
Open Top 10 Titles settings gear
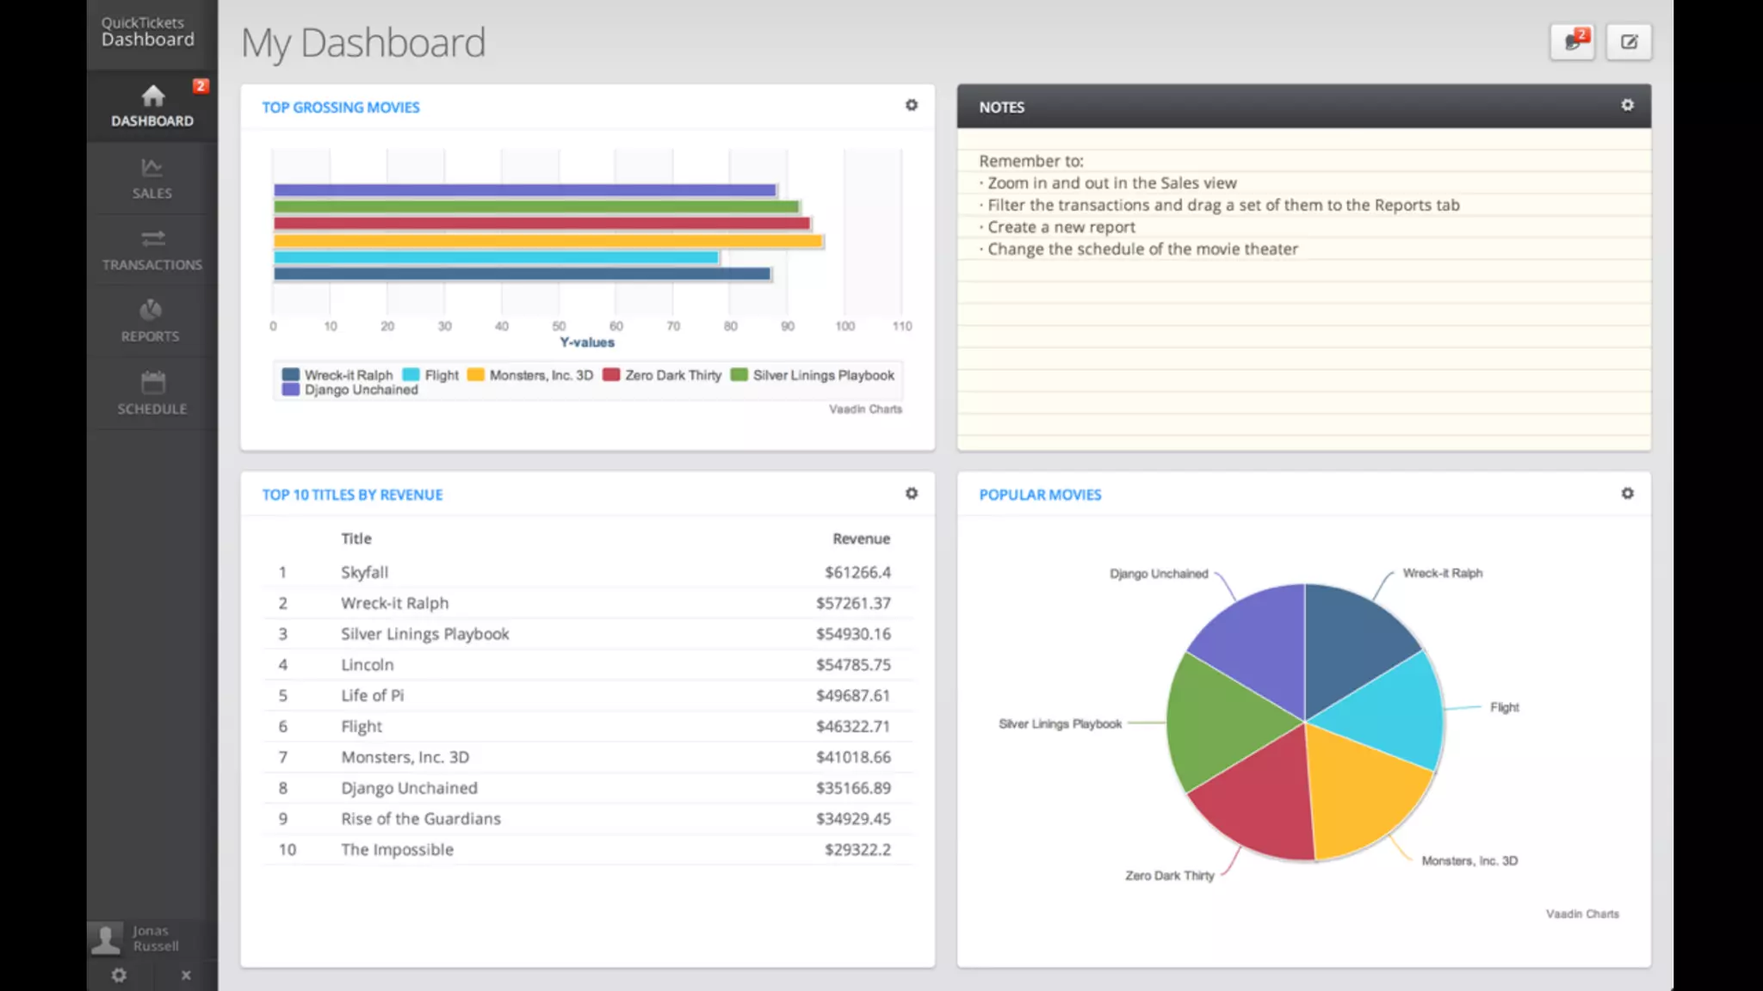pyautogui.click(x=911, y=494)
